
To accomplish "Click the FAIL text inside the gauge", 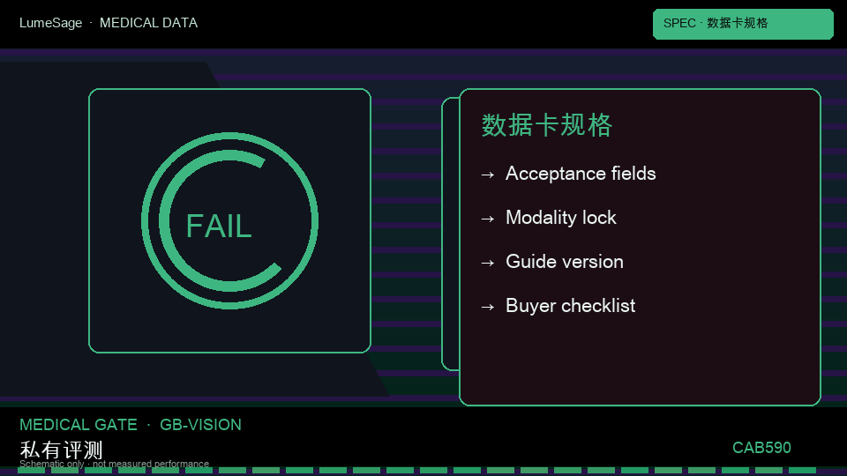I will (219, 227).
